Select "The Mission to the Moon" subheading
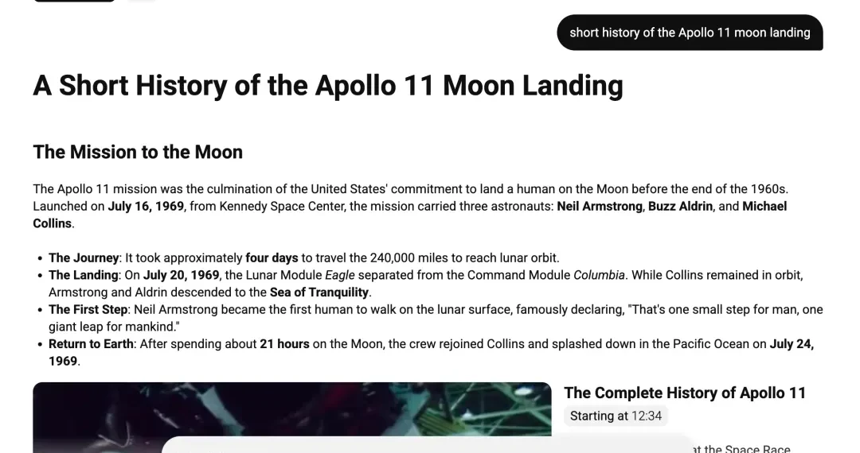Screen dimensions: 860x453 pyautogui.click(x=138, y=152)
